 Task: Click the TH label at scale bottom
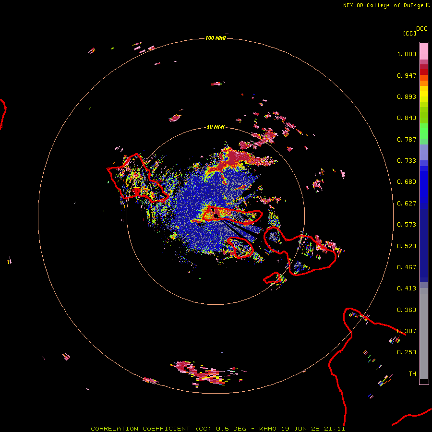(412, 374)
